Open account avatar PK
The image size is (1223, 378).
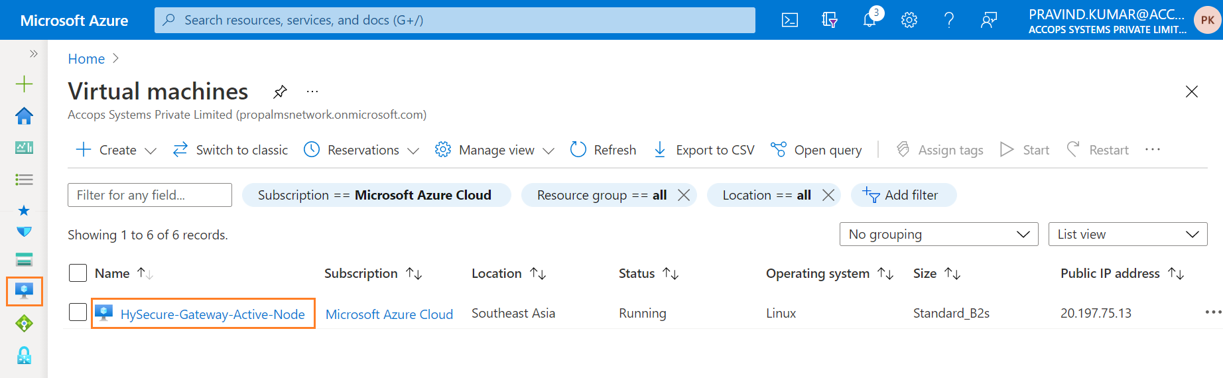[1208, 20]
